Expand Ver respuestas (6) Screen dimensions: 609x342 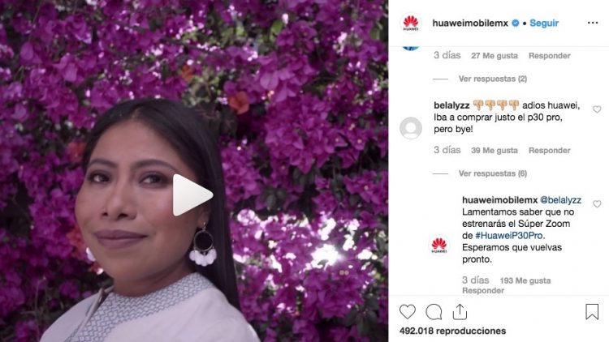[493, 173]
